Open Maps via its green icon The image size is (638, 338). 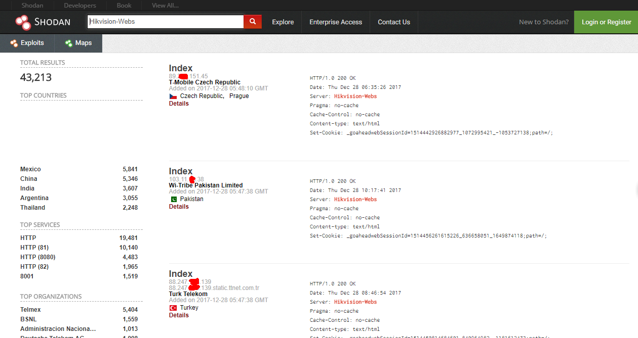pyautogui.click(x=69, y=43)
